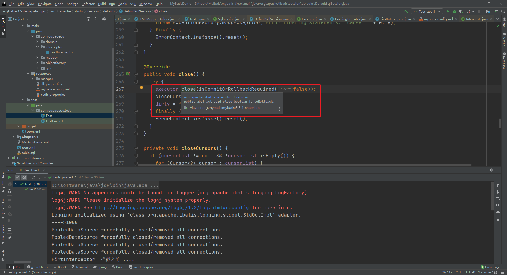Expand the target folder in the tree
Viewport: 507px width, 275px height.
18,126
